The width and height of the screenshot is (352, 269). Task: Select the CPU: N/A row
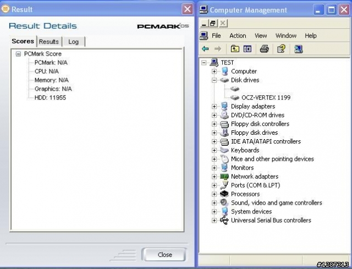47,72
